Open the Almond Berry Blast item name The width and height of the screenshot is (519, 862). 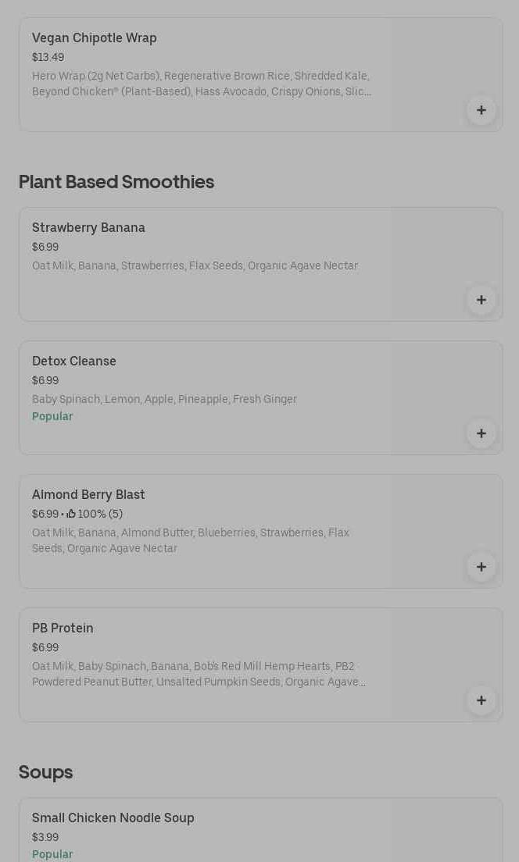tap(88, 495)
